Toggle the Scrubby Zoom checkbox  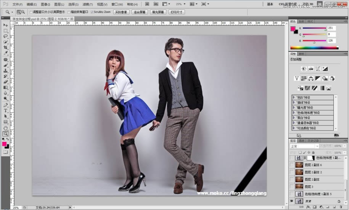(x=92, y=12)
